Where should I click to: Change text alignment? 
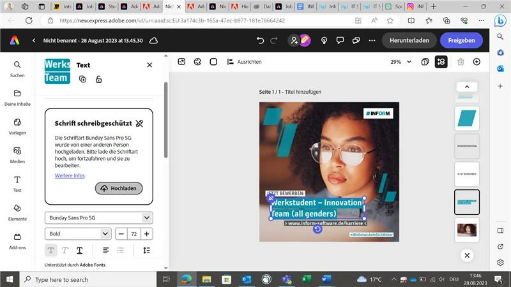pos(105,250)
